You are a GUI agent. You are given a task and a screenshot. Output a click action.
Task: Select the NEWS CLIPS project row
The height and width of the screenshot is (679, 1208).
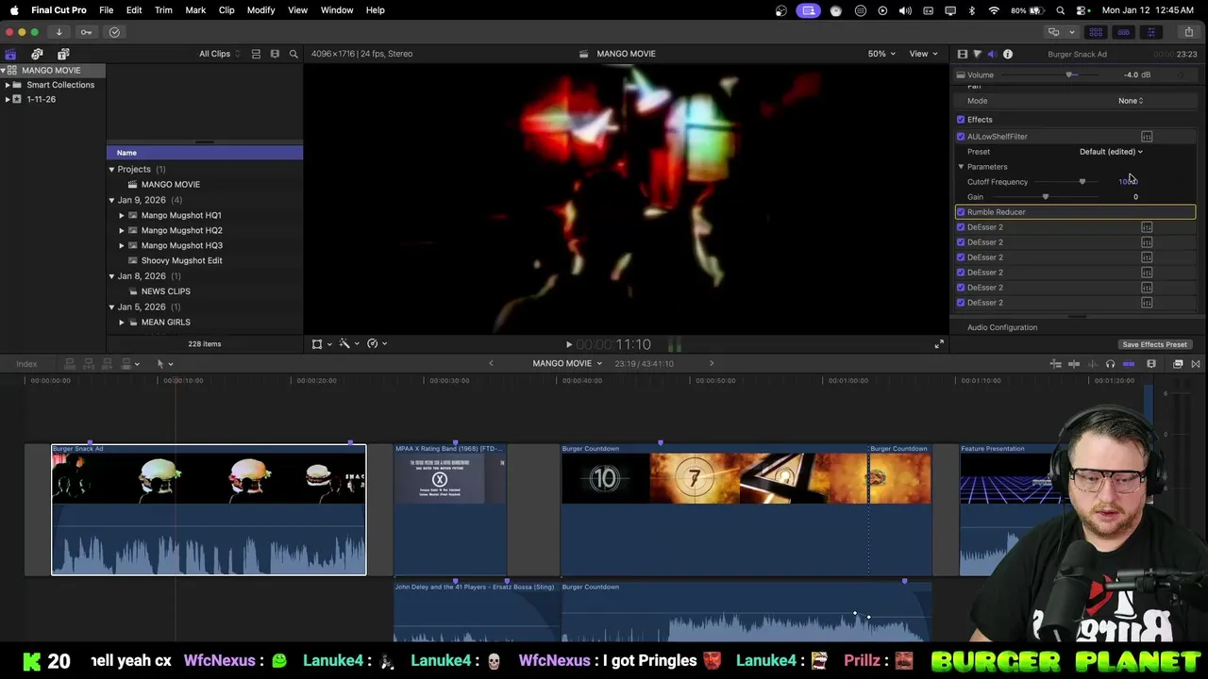click(x=204, y=291)
